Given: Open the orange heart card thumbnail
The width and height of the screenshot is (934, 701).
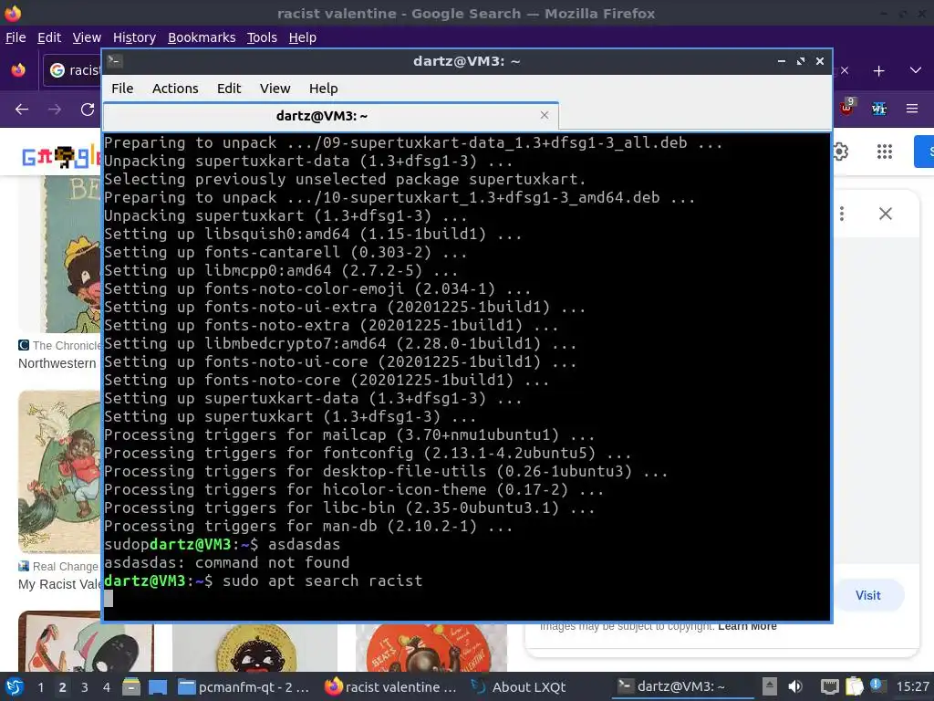Looking at the screenshot, I should pyautogui.click(x=431, y=647).
